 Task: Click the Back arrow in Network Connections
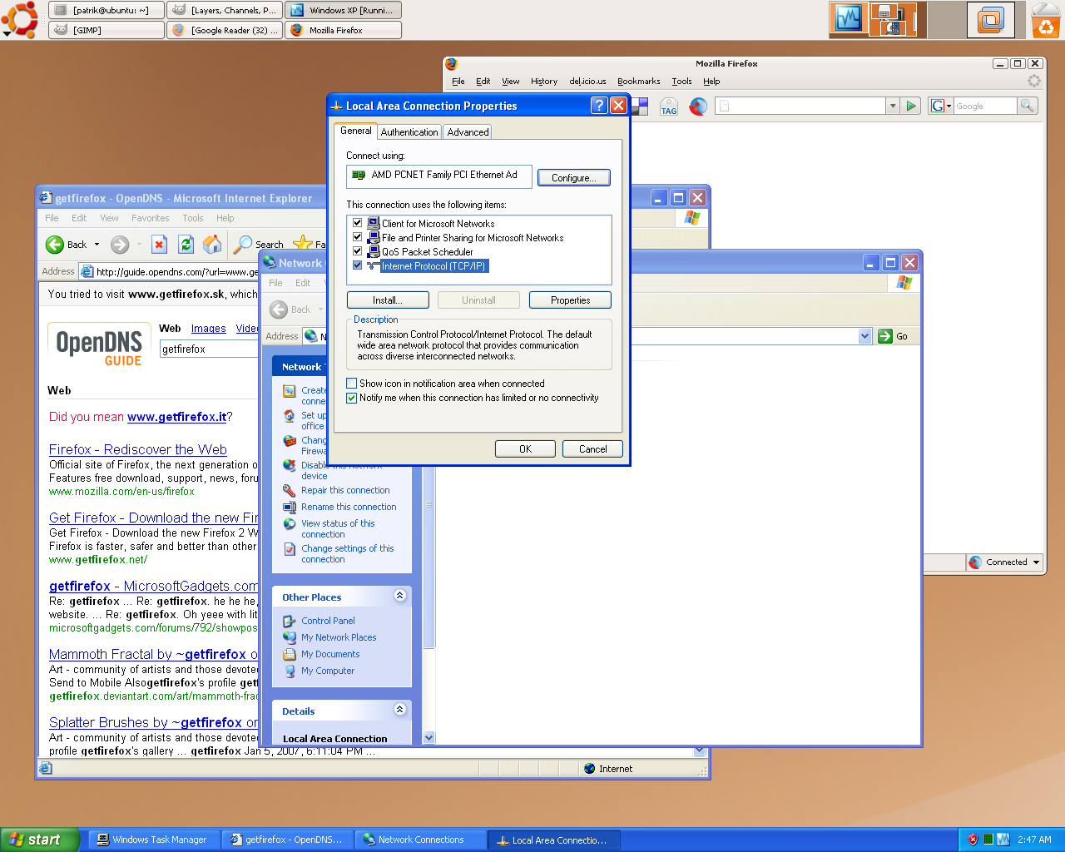click(x=279, y=310)
